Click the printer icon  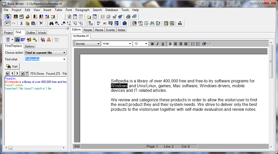128,17
